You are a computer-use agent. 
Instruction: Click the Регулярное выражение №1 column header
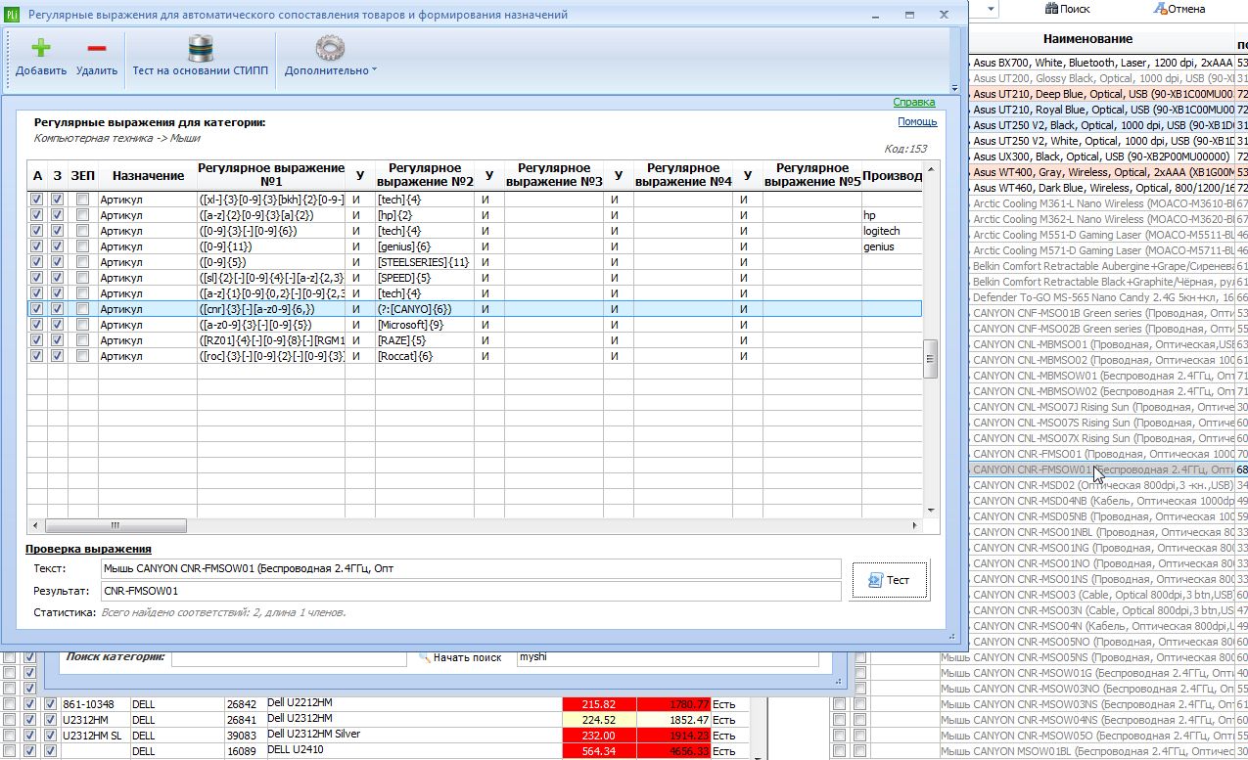[271, 175]
